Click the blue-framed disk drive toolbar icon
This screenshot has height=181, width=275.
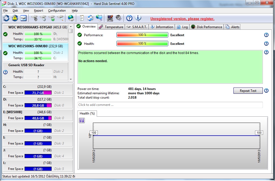coord(24,18)
